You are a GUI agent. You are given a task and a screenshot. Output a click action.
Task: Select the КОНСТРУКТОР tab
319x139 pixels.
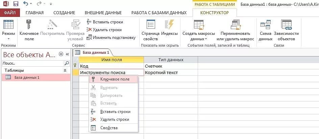coord(215,13)
